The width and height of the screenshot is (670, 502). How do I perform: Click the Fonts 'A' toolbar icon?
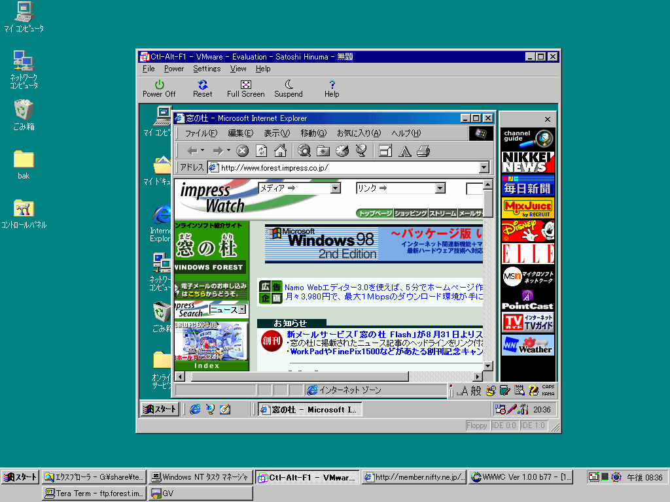click(404, 151)
